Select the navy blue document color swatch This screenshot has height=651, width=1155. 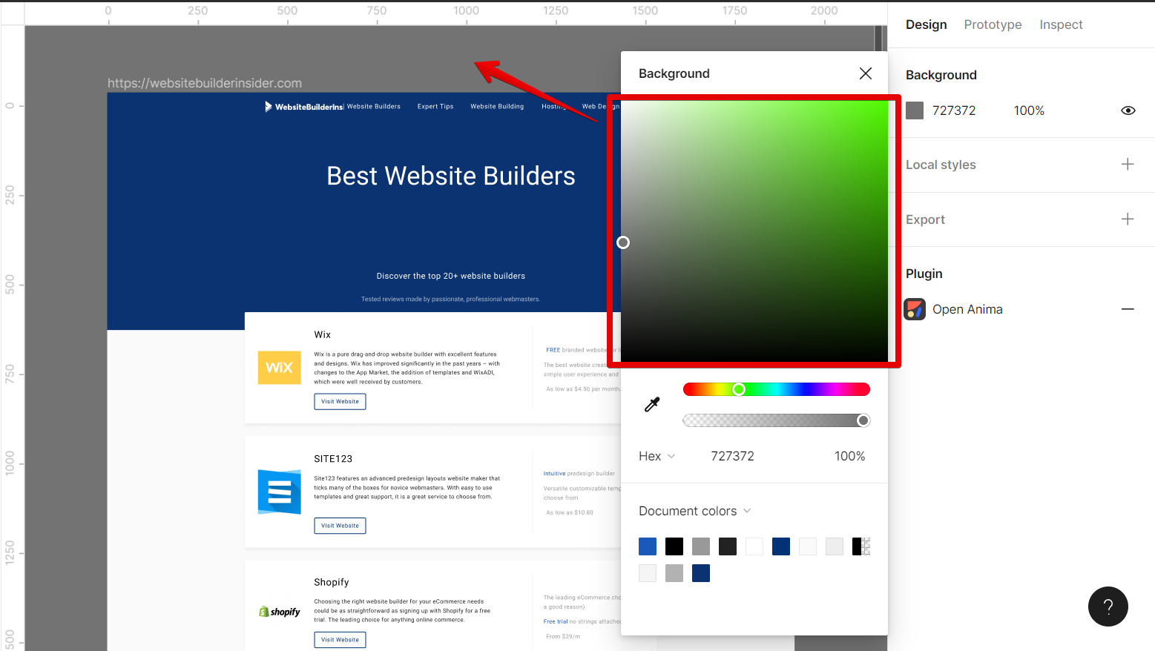tap(780, 546)
